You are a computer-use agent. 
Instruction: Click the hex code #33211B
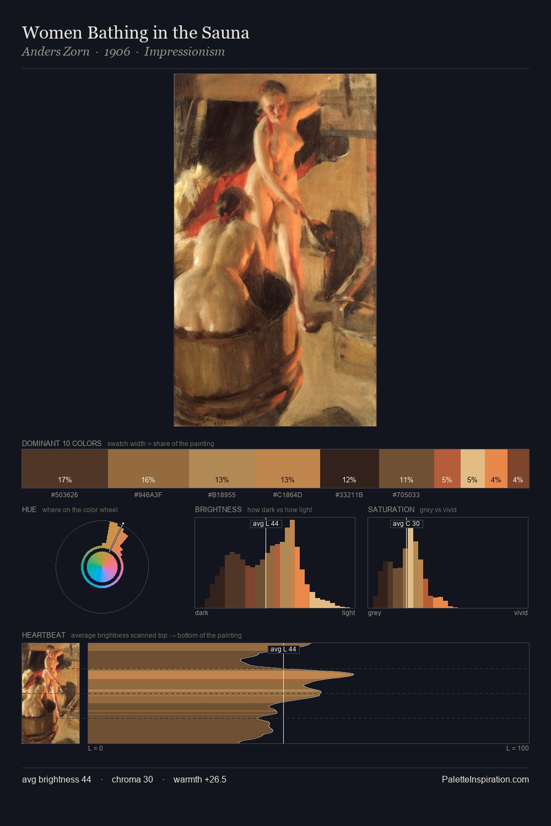click(349, 495)
